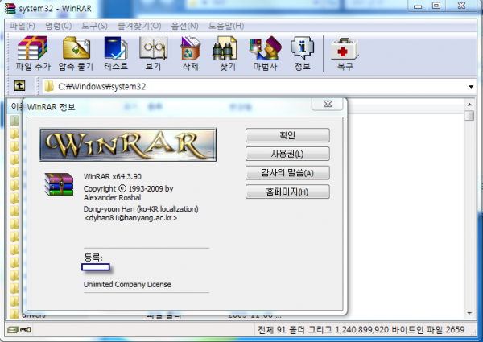Image resolution: width=483 pixels, height=342 pixels.
Task: Click the 사용권(L) license button
Action: tap(287, 154)
